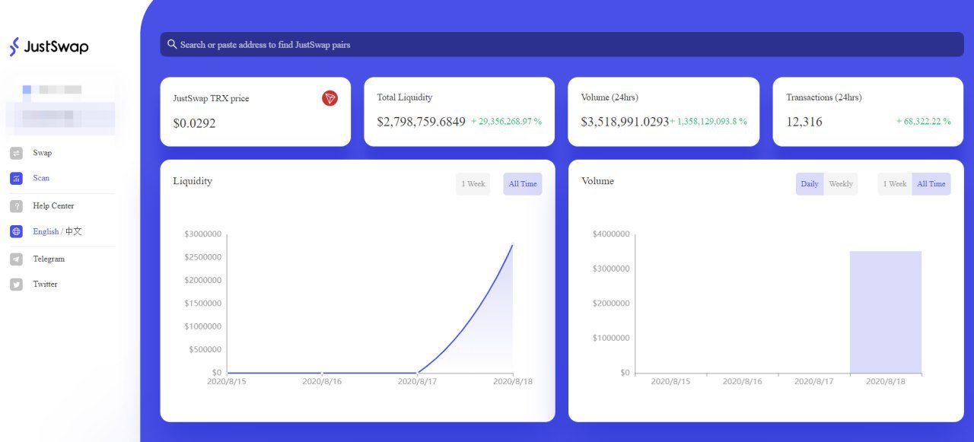Click the JustSwap pairs search field
Screen dimensions: 974x442
tap(562, 44)
